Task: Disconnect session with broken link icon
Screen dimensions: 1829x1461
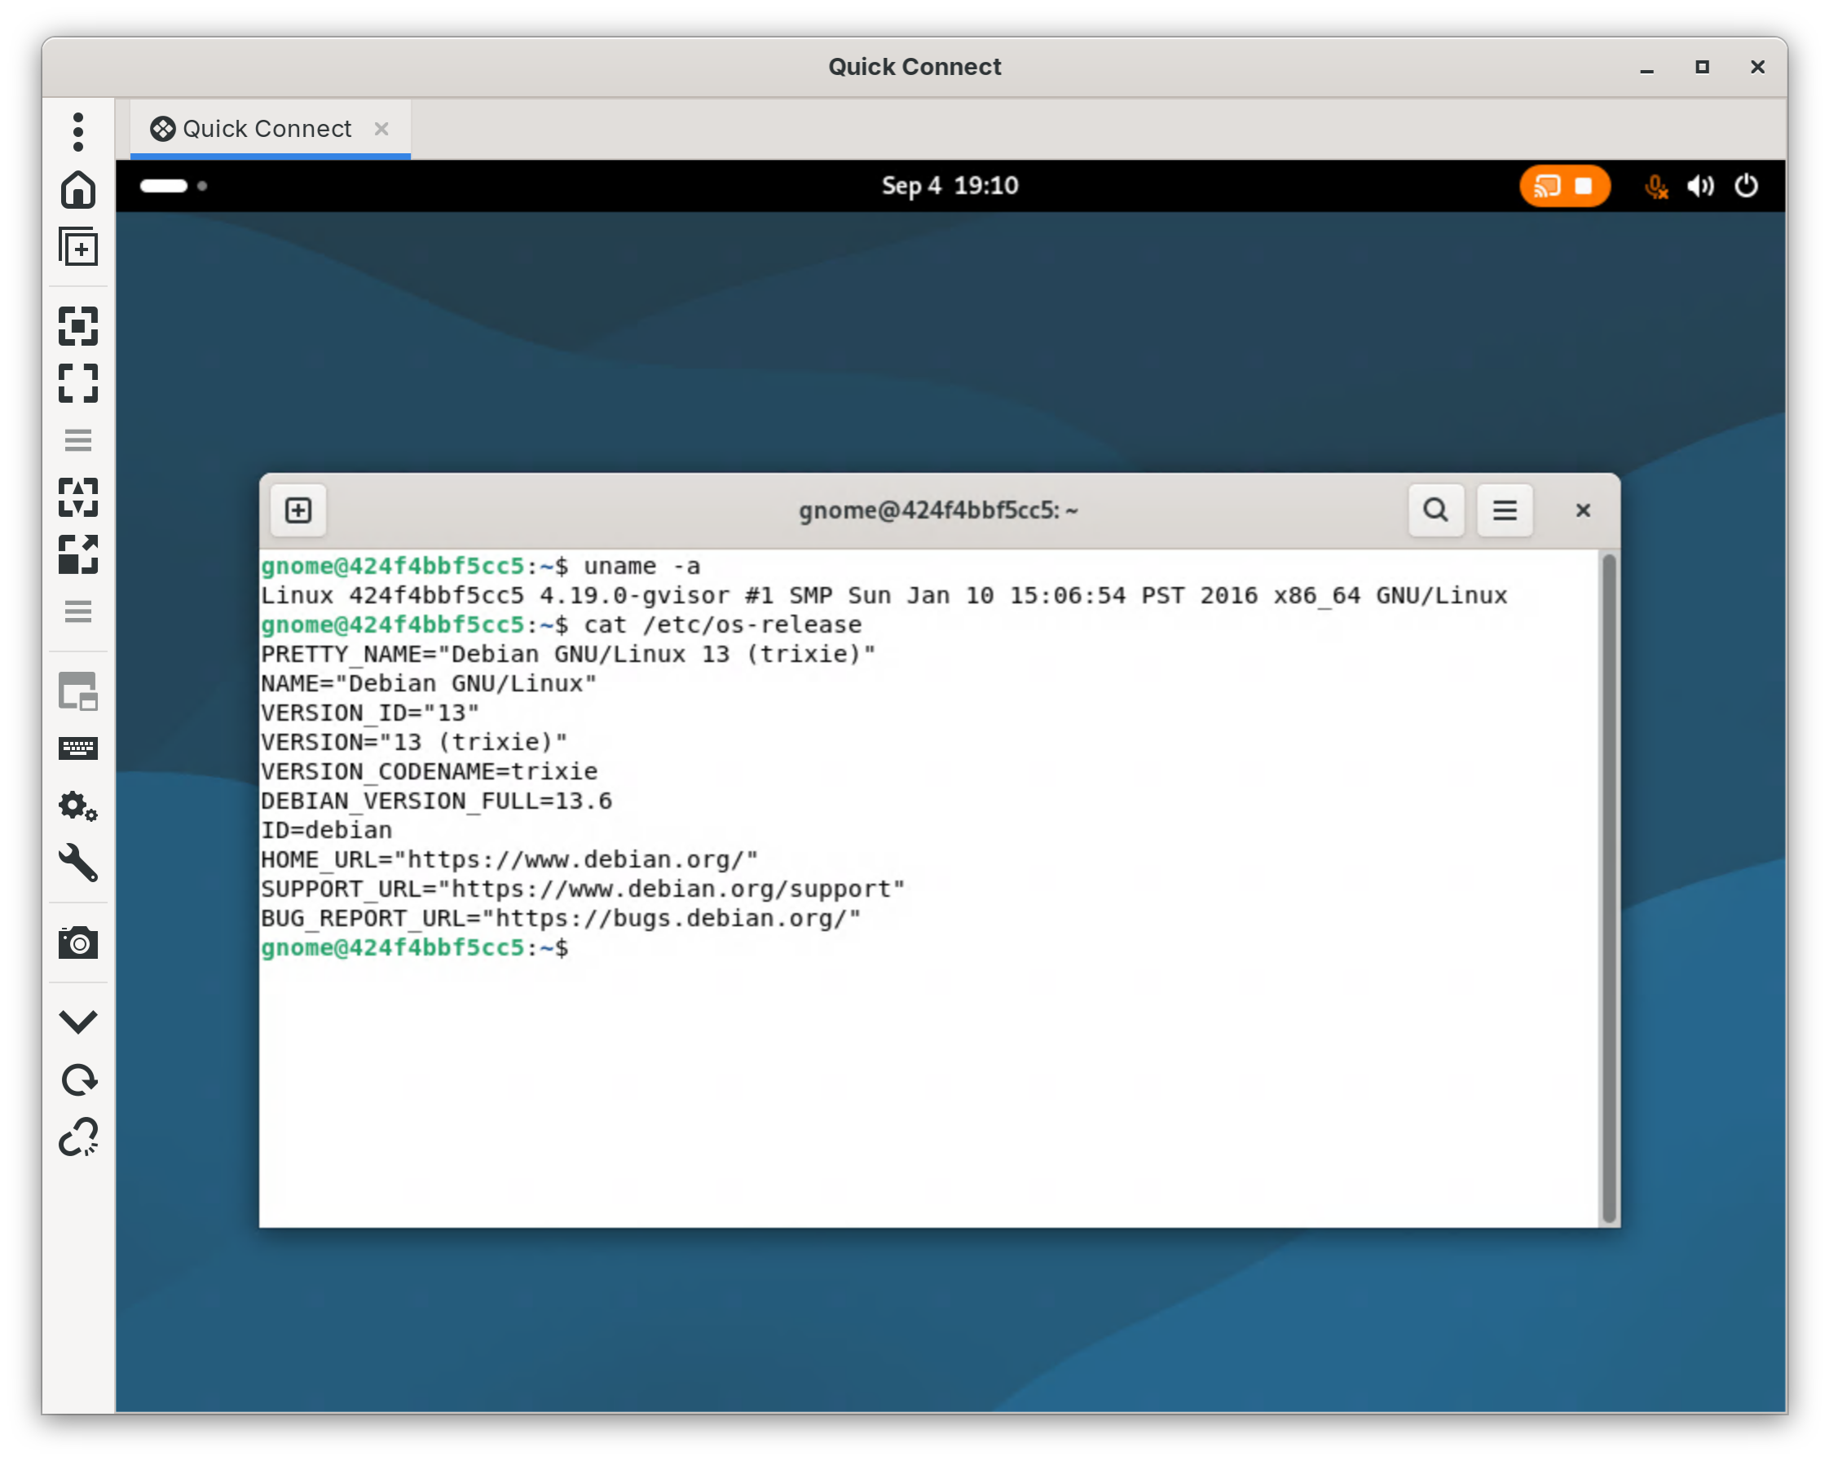Action: pyautogui.click(x=78, y=1137)
